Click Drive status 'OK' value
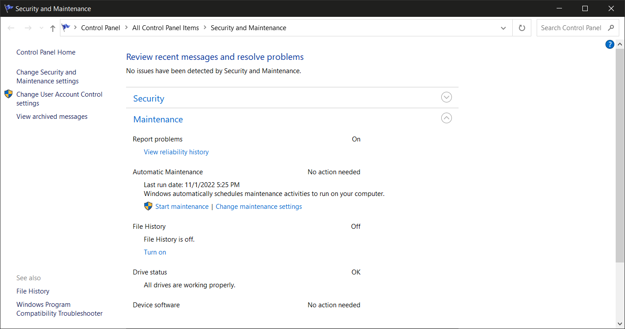The height and width of the screenshot is (329, 625). [356, 272]
